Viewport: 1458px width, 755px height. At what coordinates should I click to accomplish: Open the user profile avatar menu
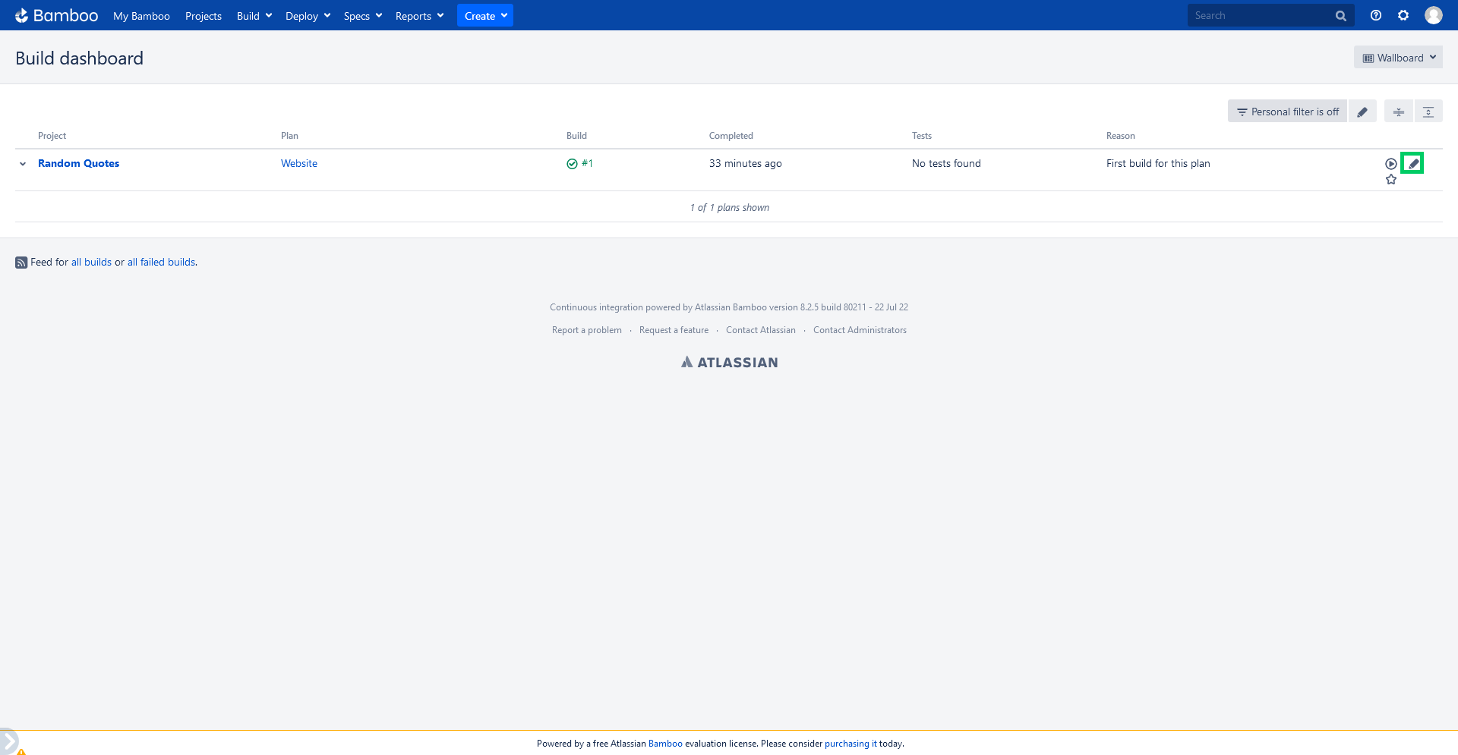coord(1434,15)
